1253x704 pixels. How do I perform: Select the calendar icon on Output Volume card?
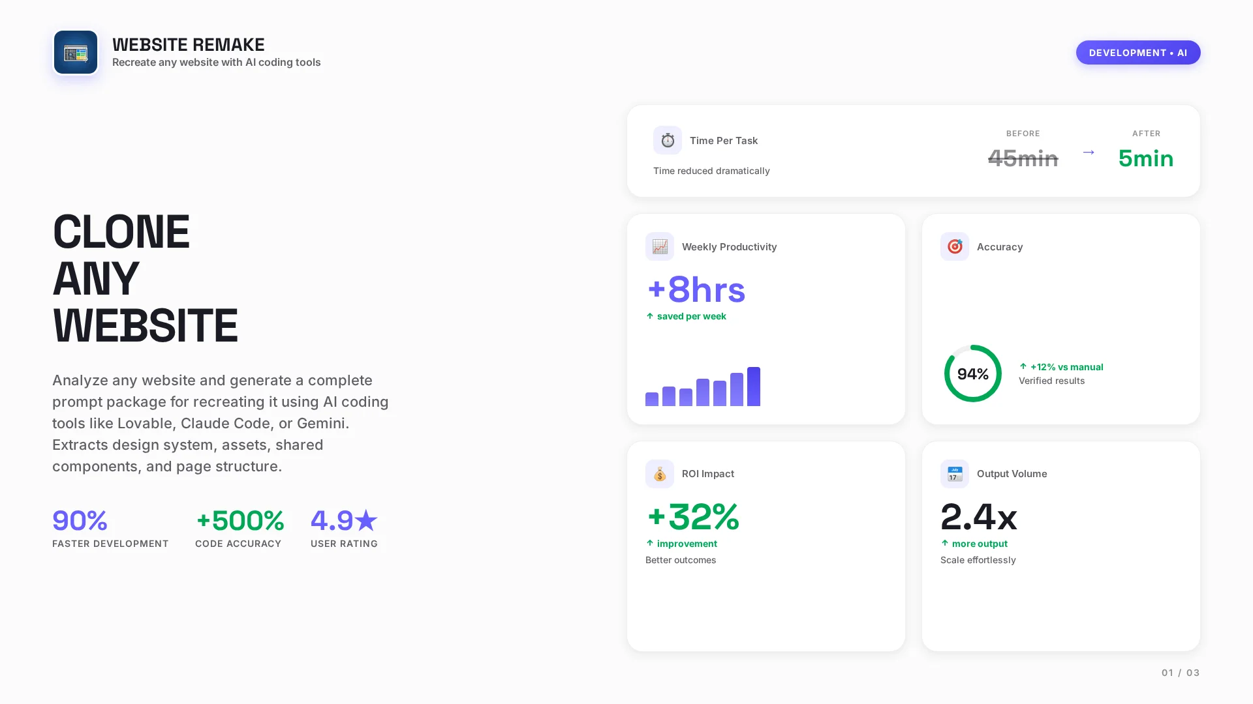[x=954, y=474]
